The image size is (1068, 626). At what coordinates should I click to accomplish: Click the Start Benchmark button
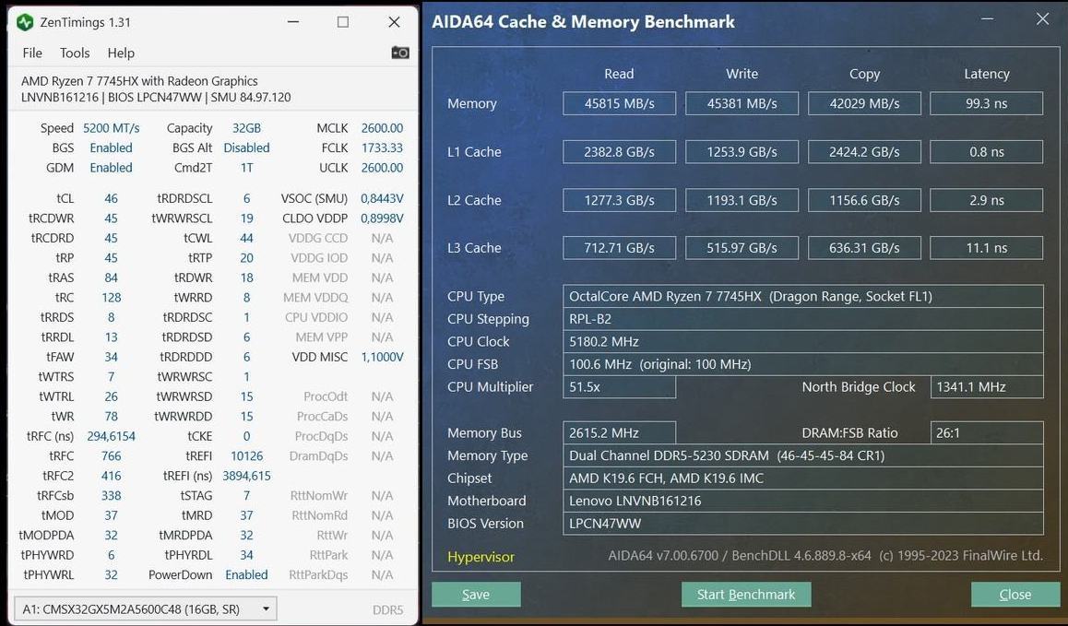(x=746, y=594)
